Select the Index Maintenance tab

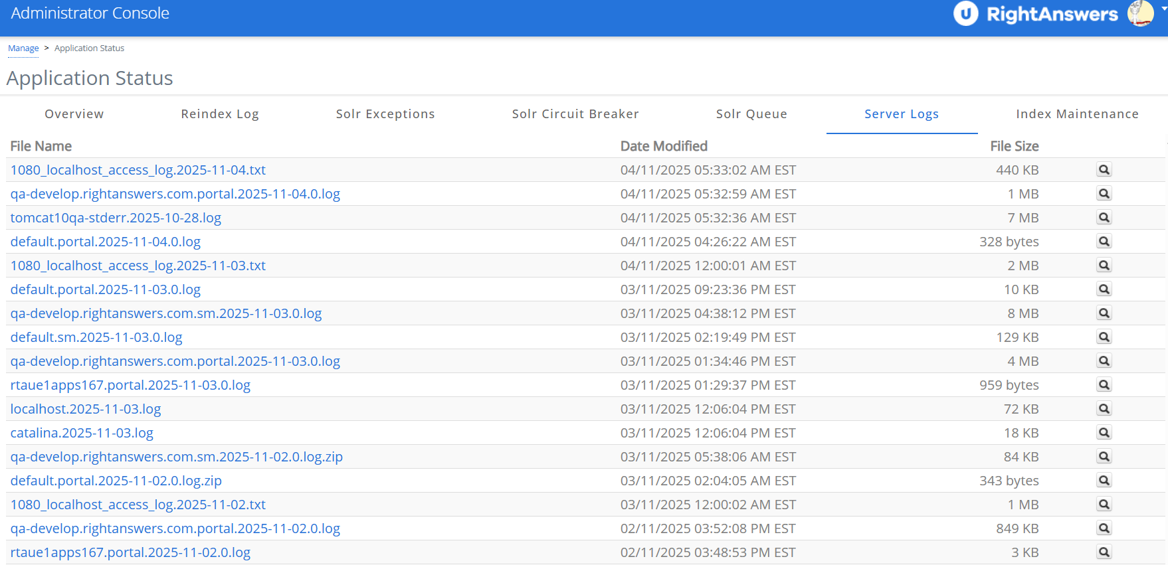pos(1077,114)
